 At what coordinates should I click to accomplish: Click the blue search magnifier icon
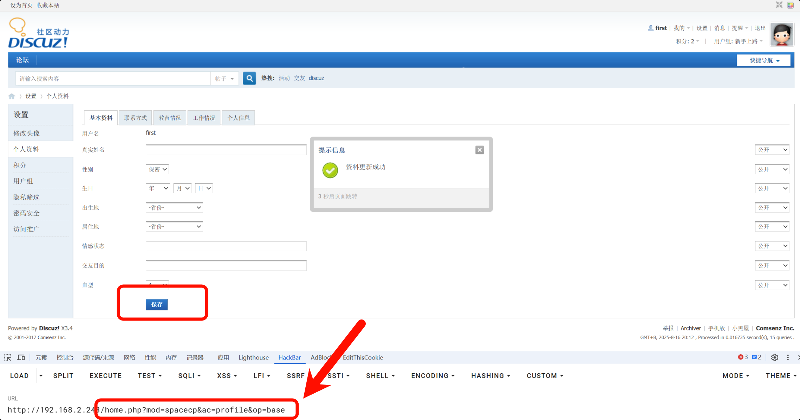[x=249, y=78]
